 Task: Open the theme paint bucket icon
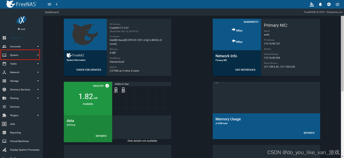click(312, 4)
